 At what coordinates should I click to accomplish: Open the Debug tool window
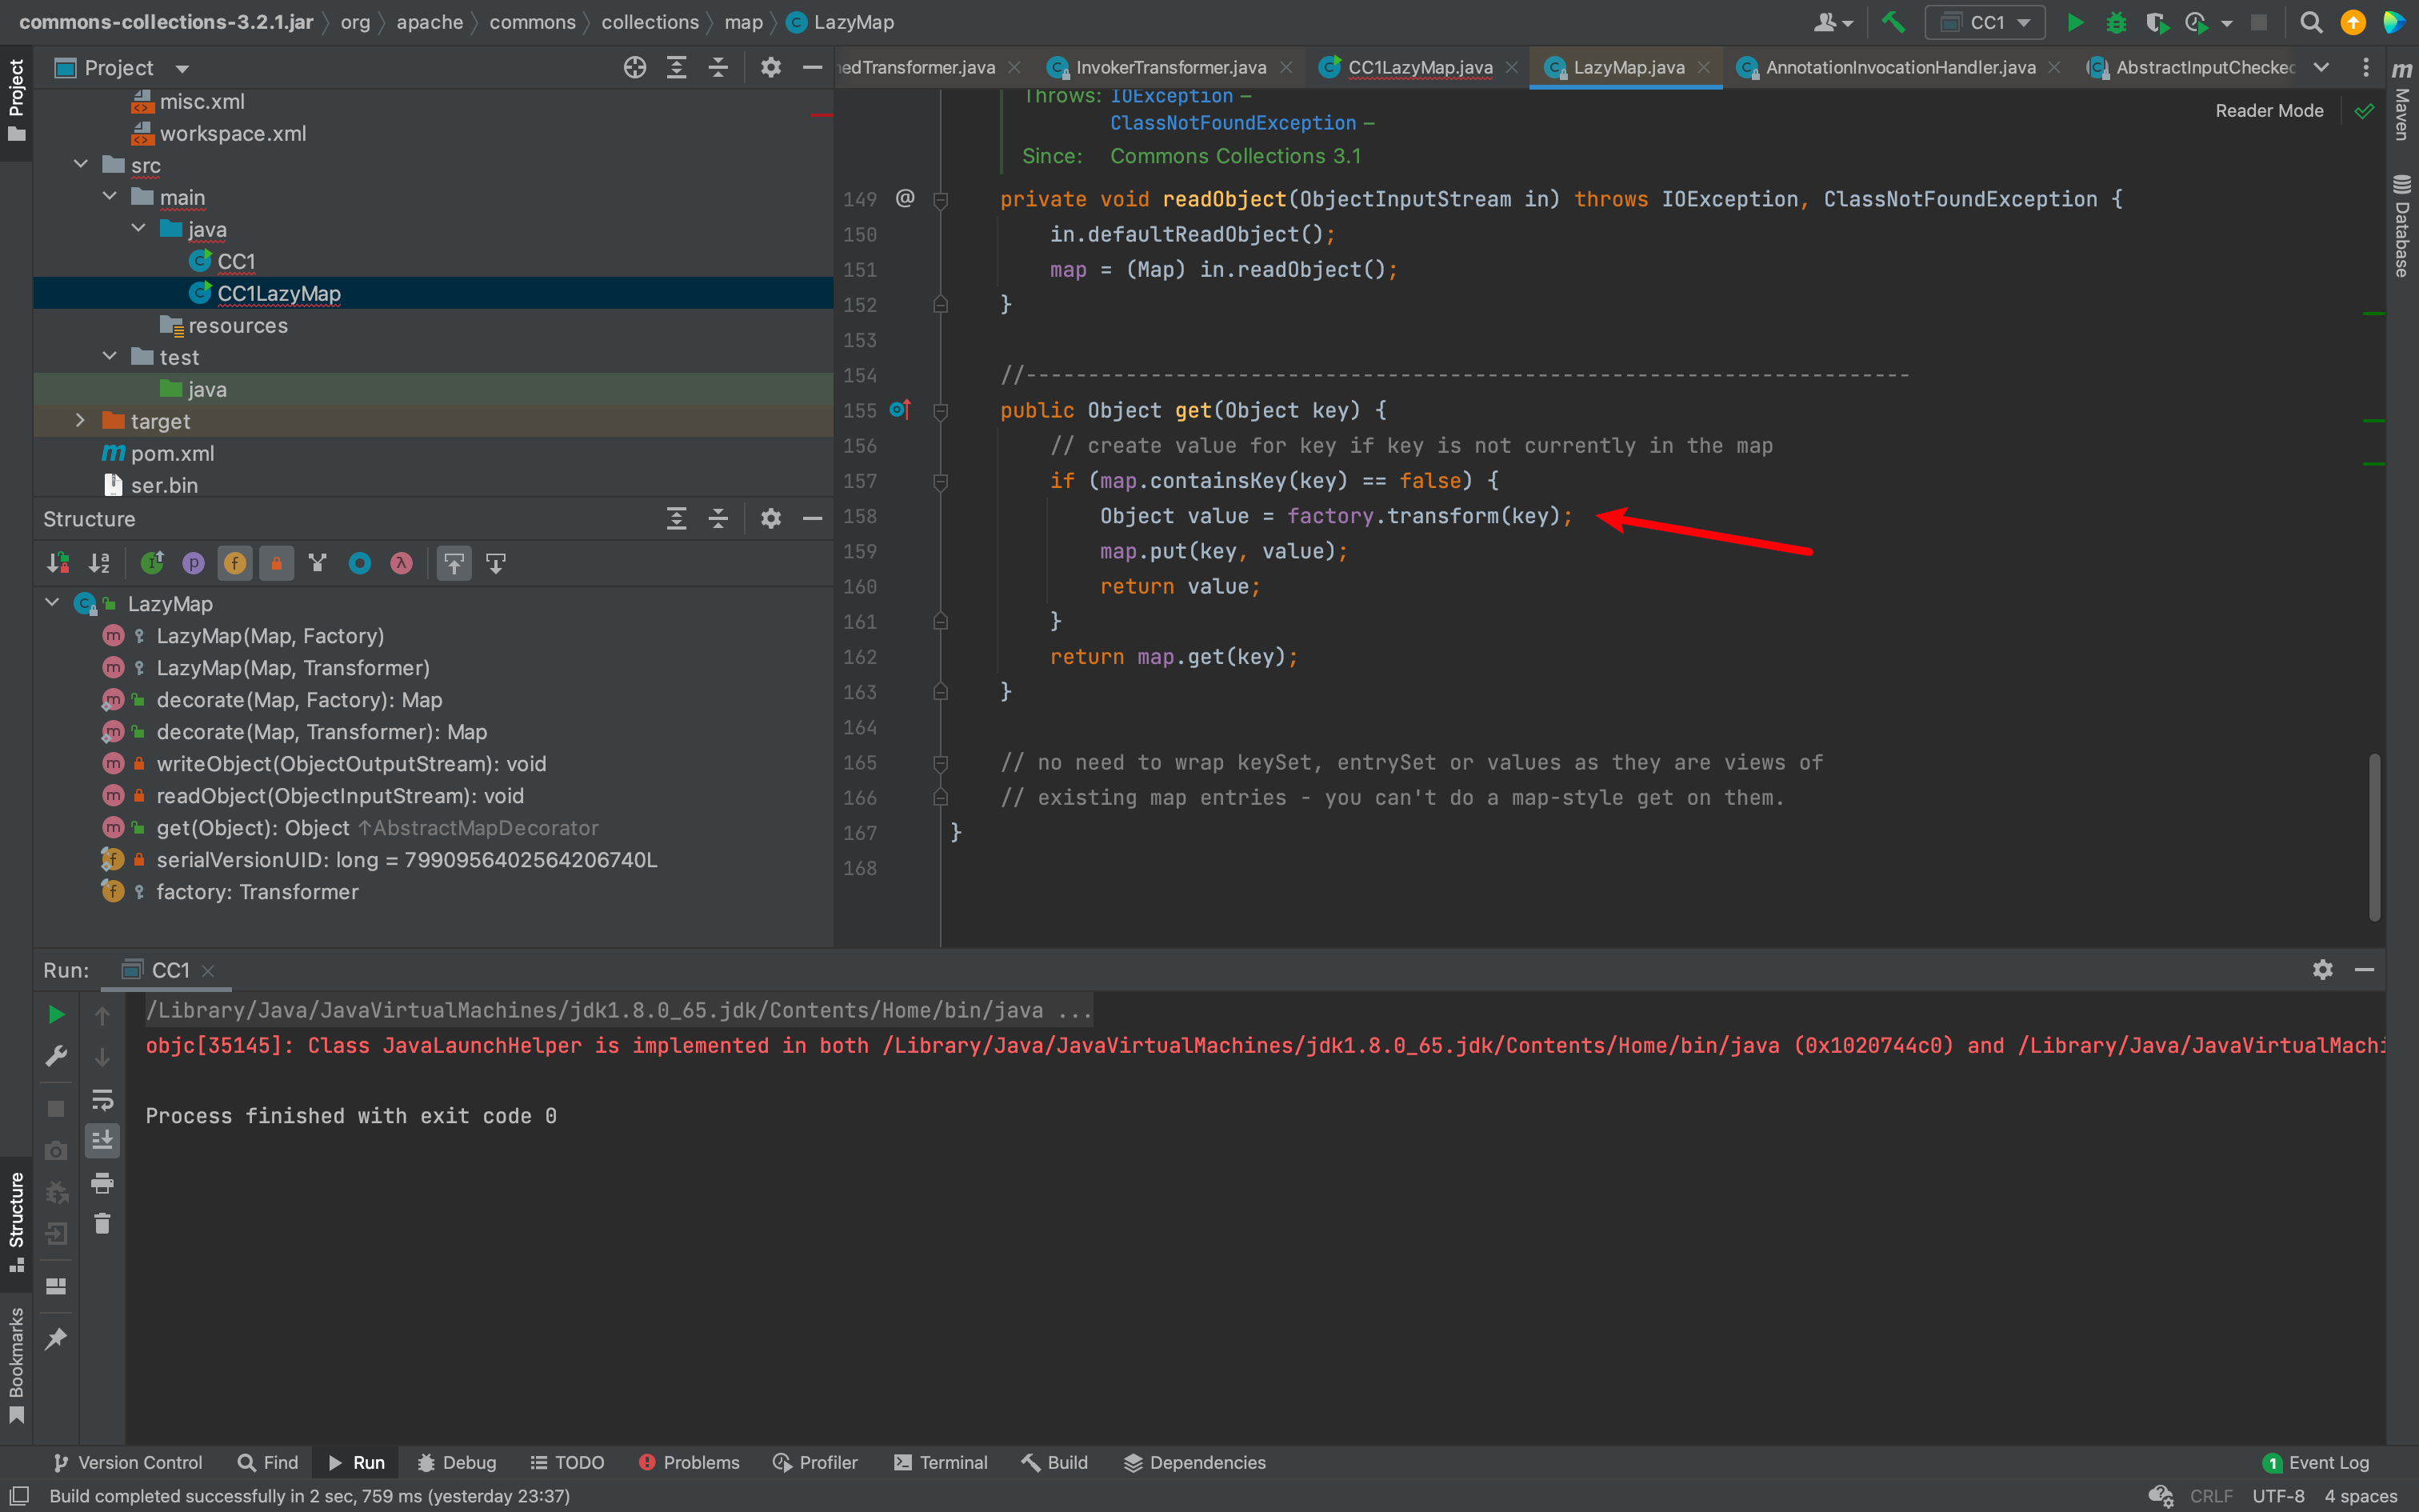[457, 1462]
